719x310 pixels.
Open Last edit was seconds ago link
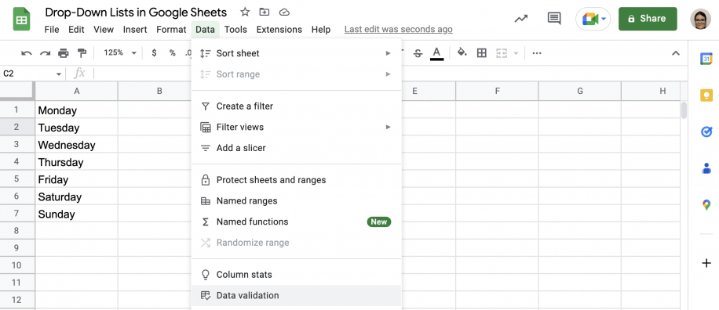(399, 29)
